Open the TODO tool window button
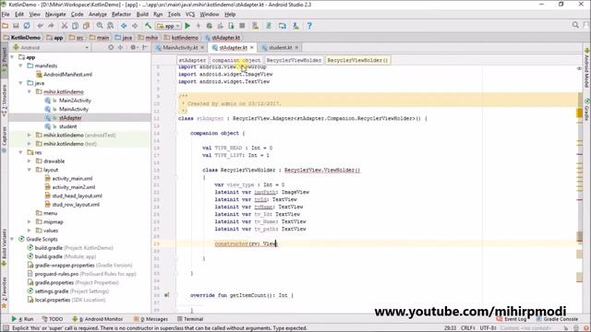This screenshot has width=591, height=332. click(x=53, y=319)
